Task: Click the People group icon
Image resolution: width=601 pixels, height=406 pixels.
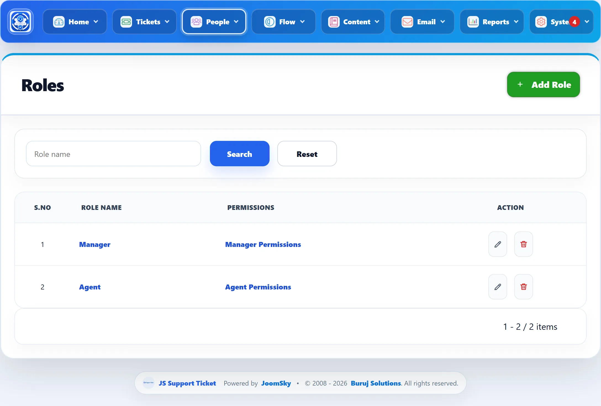Action: point(196,22)
